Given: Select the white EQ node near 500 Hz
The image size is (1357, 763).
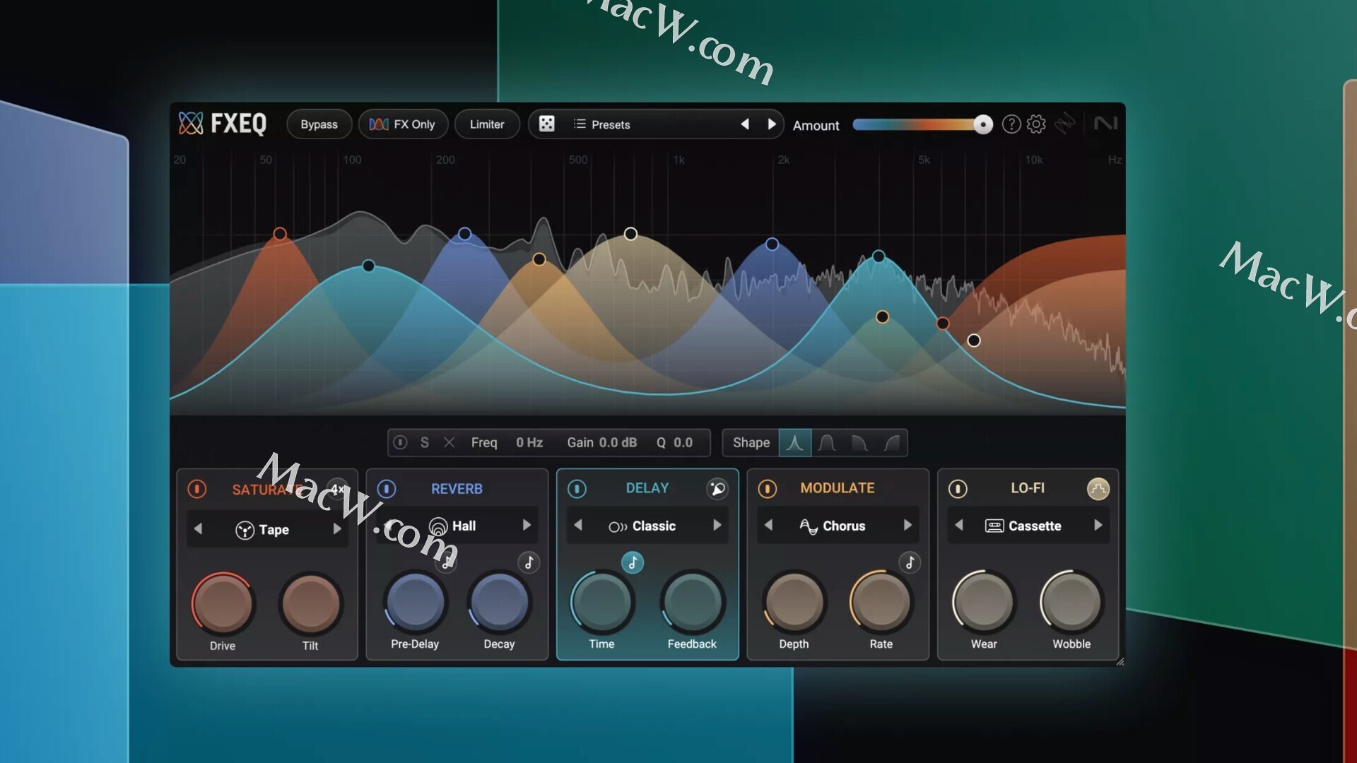Looking at the screenshot, I should (x=630, y=234).
